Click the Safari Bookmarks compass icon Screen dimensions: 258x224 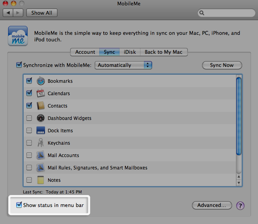point(41,81)
